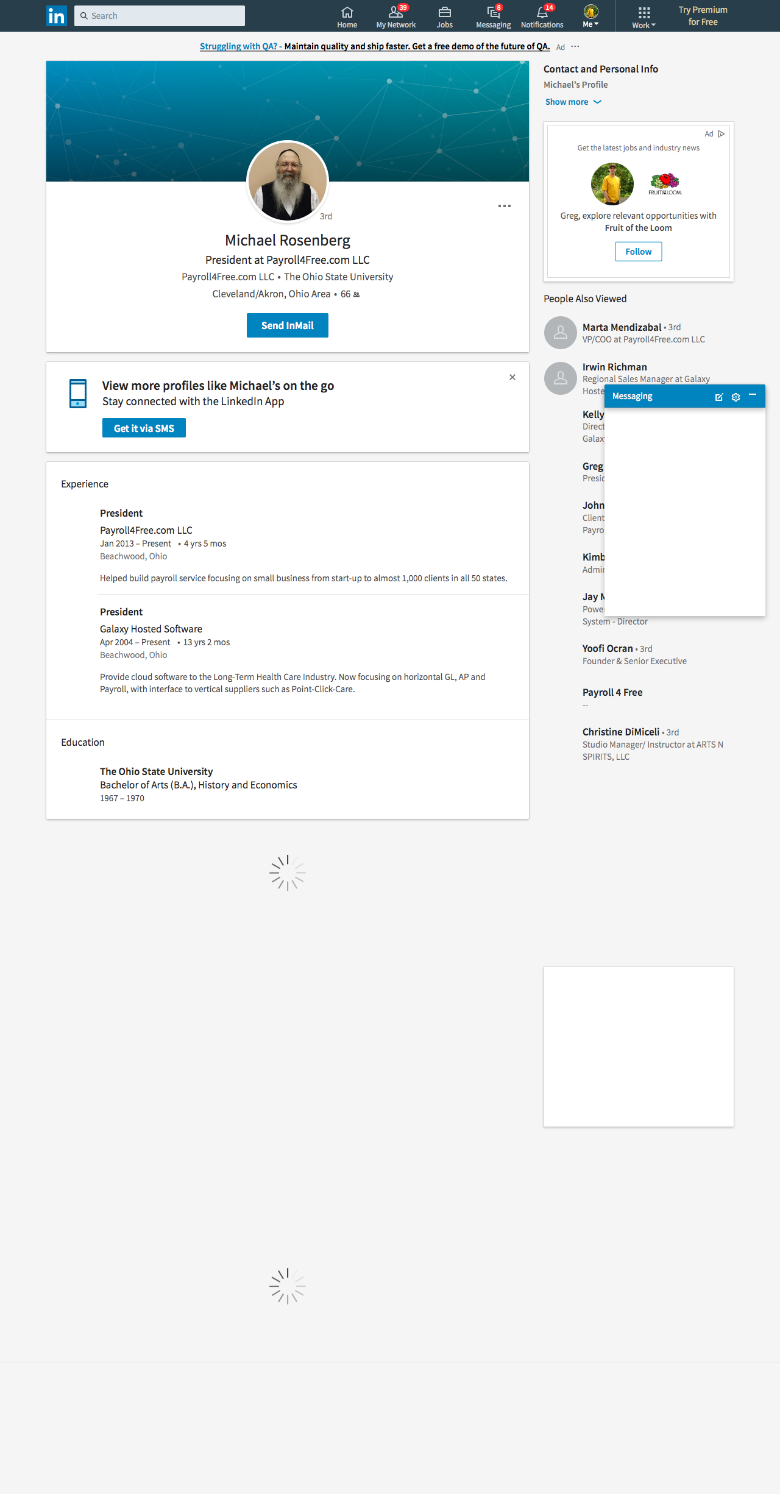Open Messaging in top navigation
780x1494 pixels.
click(x=493, y=16)
